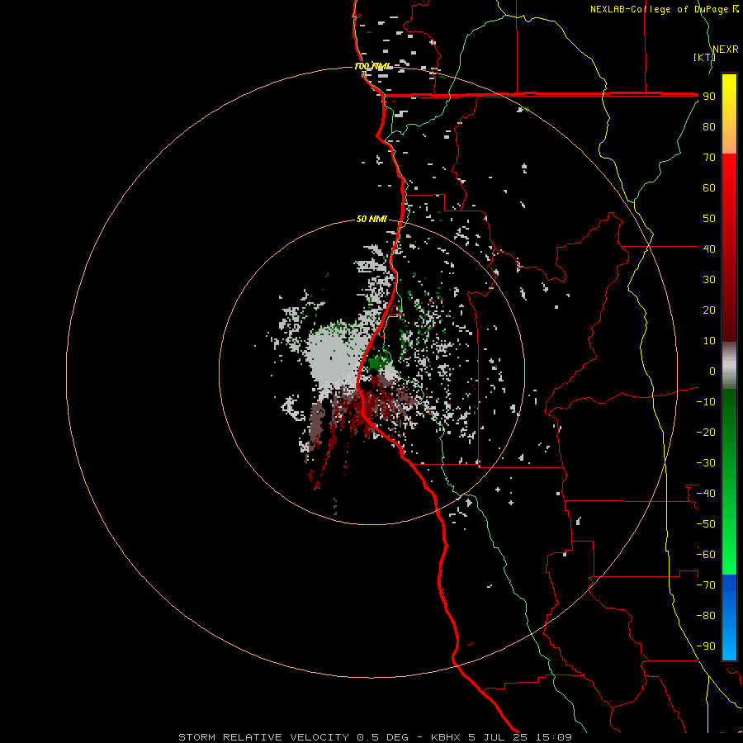Click the 0 value on velocity scale
This screenshot has height=743, width=743.
click(x=712, y=371)
